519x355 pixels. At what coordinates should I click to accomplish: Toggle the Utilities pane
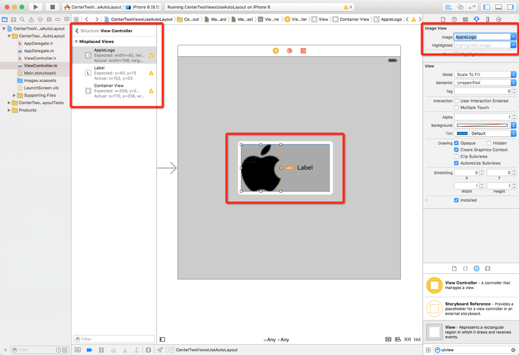pos(511,7)
